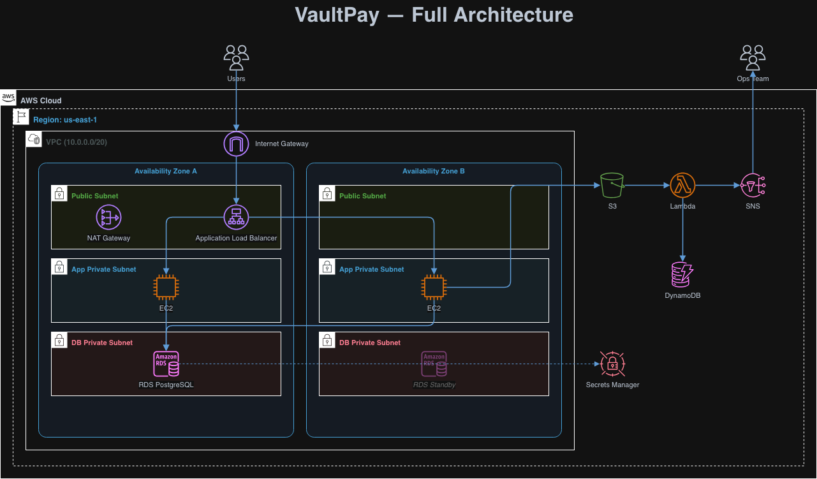Viewport: 817px width, 479px height.
Task: Click lock icon of Zone A App Private Subnet
Action: (59, 267)
